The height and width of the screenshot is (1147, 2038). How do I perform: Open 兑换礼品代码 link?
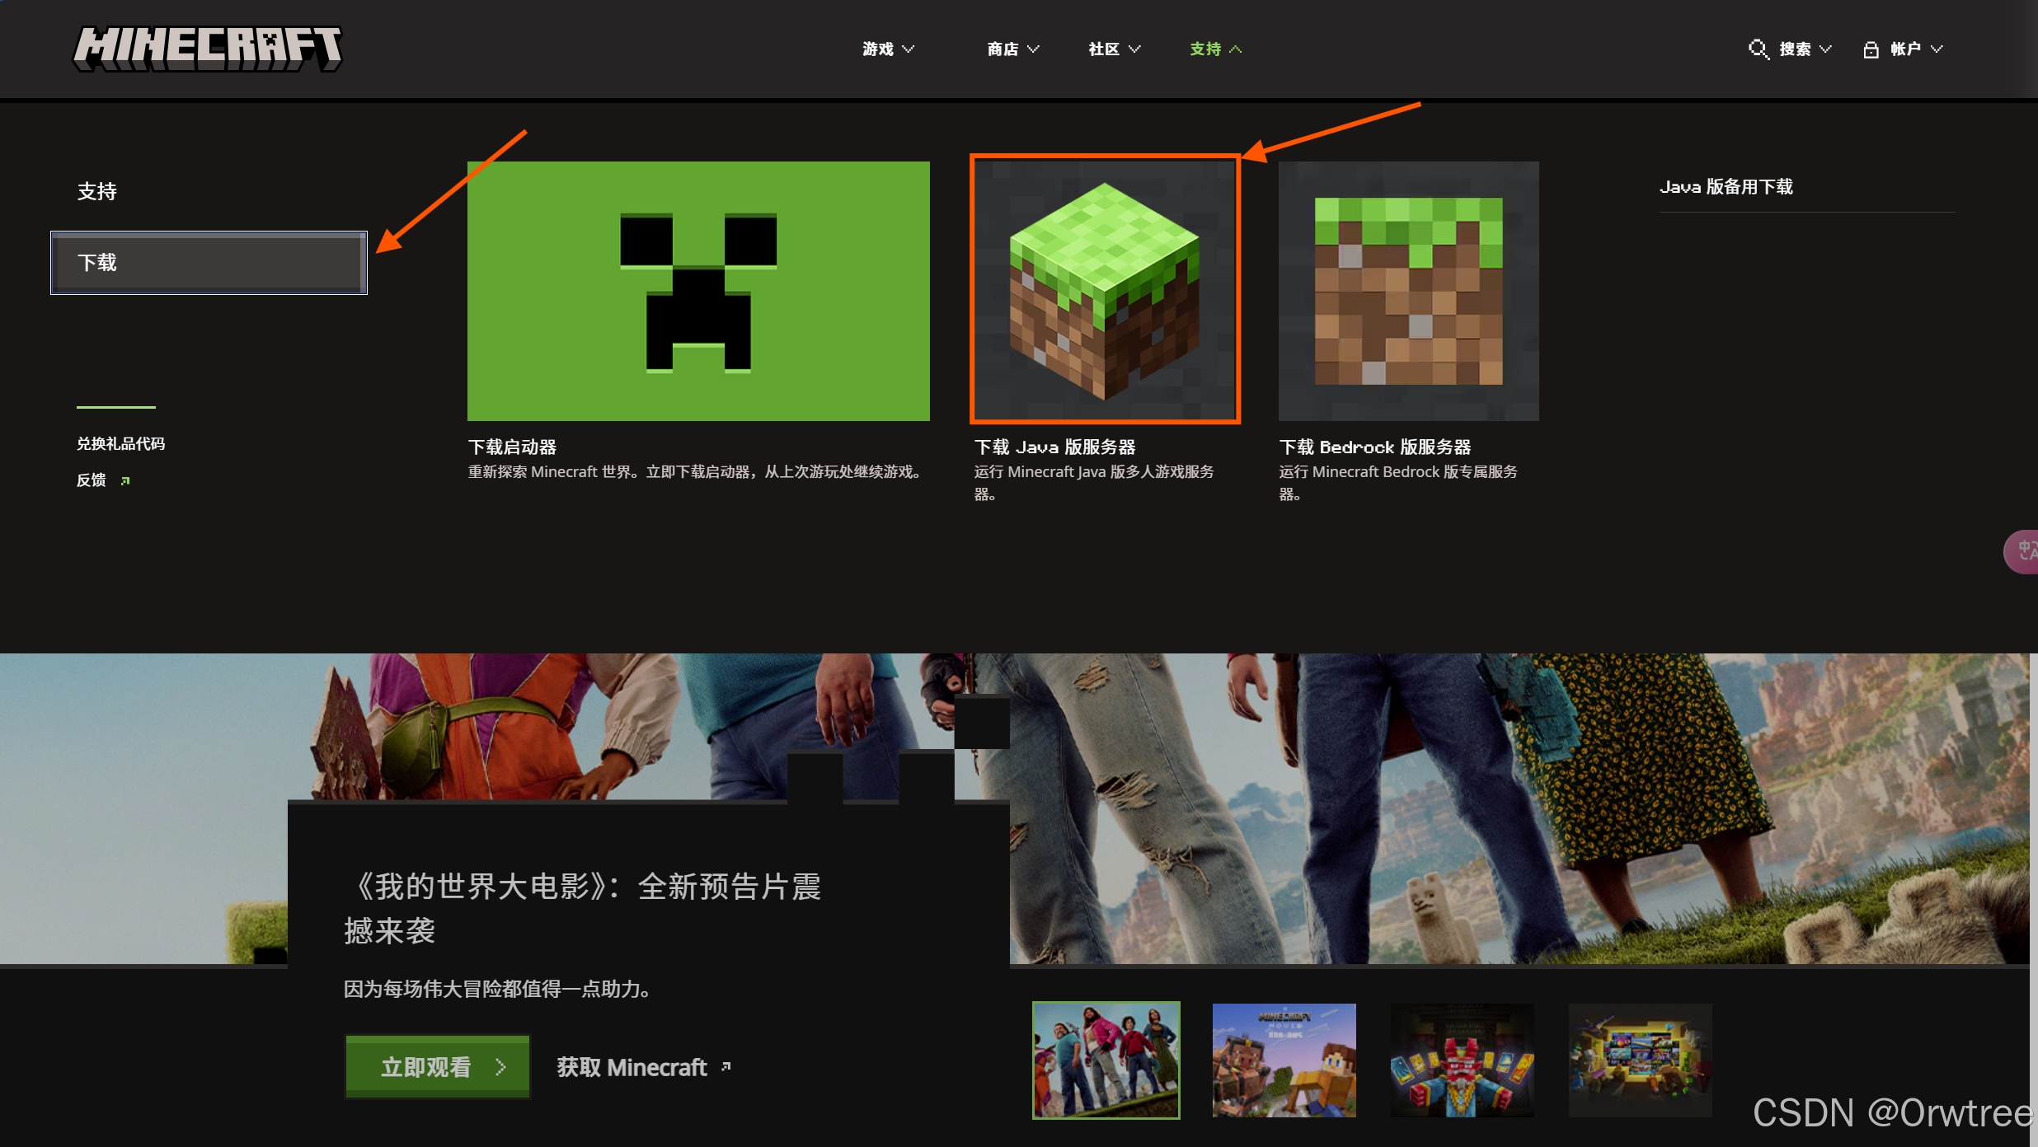[x=120, y=444]
